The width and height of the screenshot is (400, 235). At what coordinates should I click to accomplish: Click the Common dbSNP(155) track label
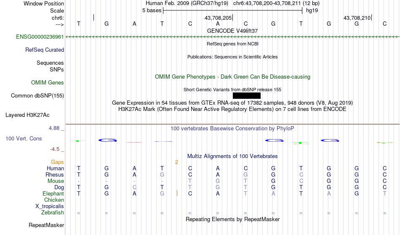(x=37, y=96)
